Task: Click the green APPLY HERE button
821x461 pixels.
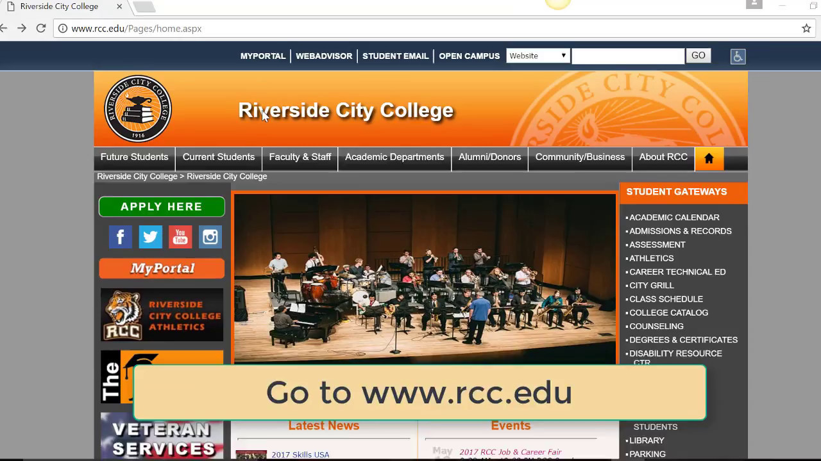Action: 162,207
